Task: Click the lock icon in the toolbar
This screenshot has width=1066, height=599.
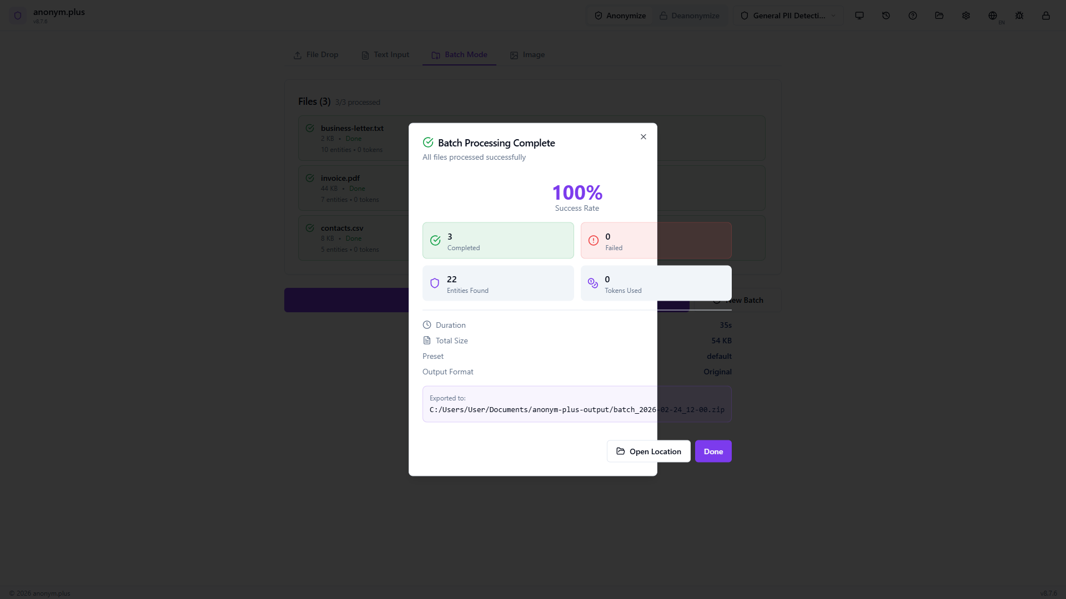Action: [1045, 15]
